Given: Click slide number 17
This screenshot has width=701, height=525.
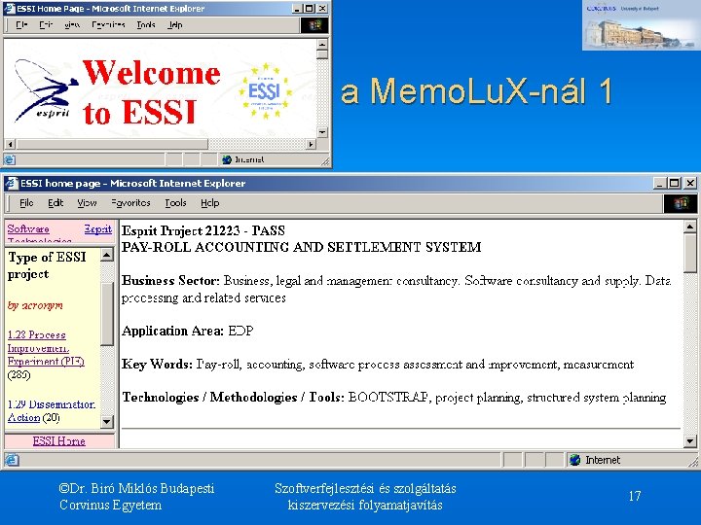Looking at the screenshot, I should (x=635, y=496).
